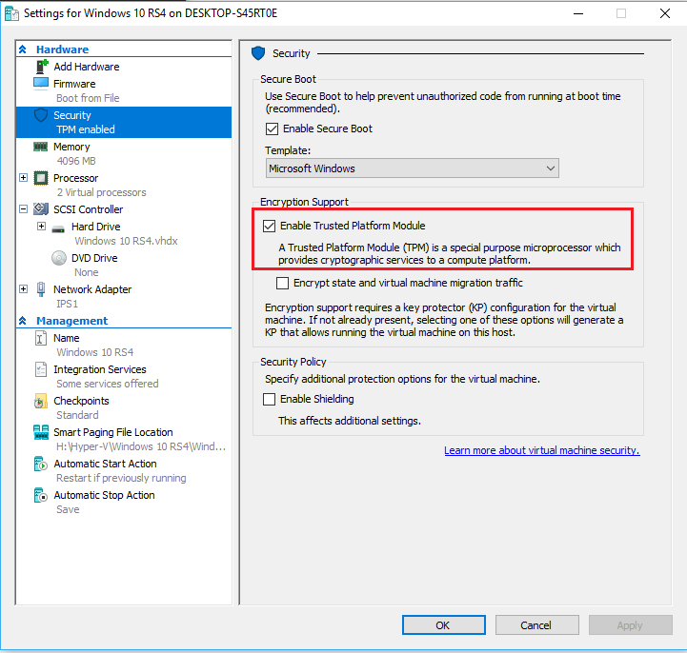Click '2 Virtual processors' text
Viewport: 687px width, 653px height.
(x=101, y=192)
